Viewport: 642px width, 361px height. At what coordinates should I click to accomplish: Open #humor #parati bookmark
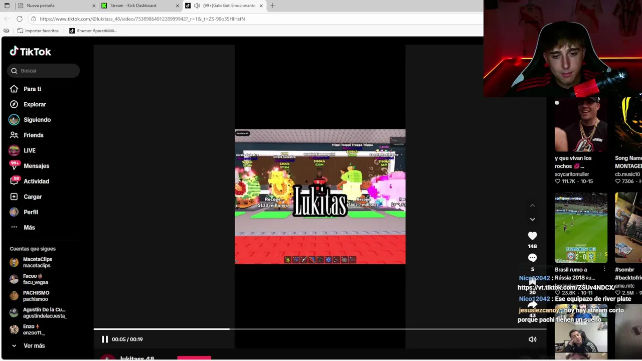93,31
